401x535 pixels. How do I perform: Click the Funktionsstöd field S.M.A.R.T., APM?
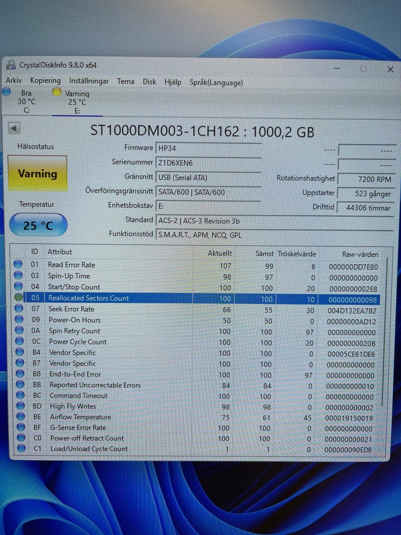click(x=274, y=235)
